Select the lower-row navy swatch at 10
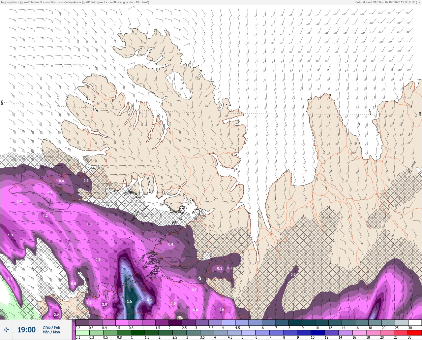Screen dimensions: 422x340 (317, 333)
